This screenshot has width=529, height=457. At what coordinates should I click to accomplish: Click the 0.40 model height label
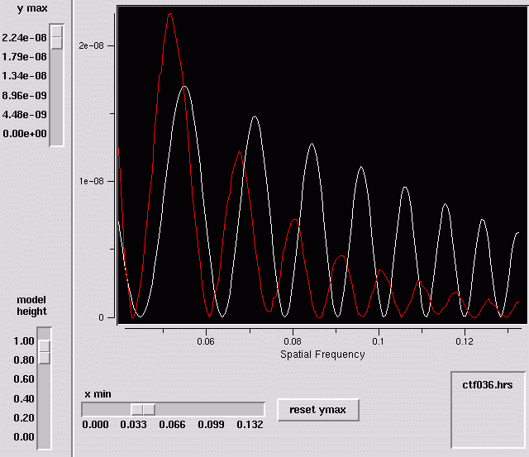24,399
